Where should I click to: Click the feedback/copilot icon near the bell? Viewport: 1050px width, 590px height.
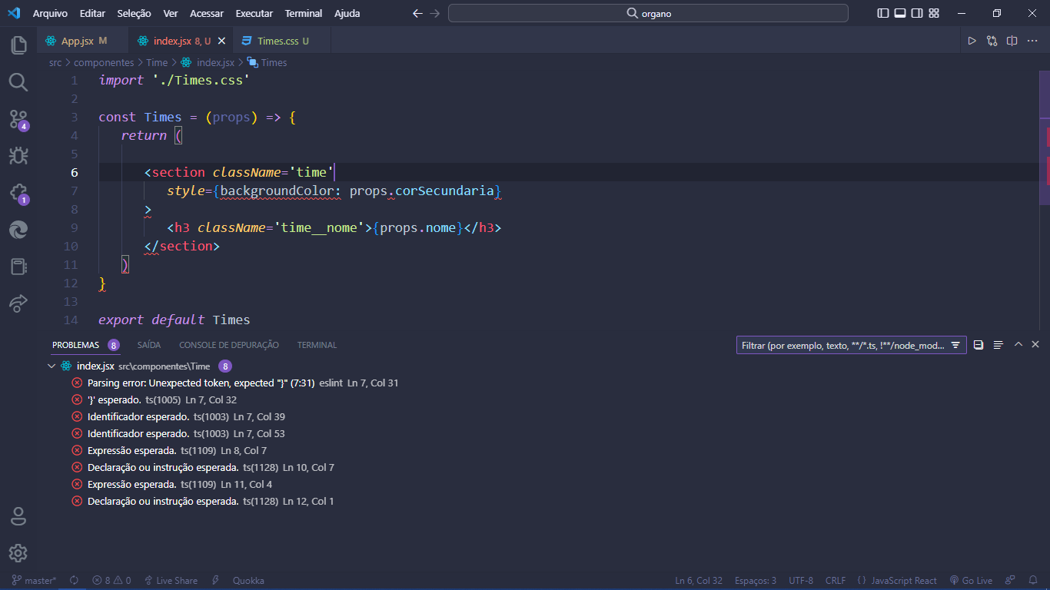(x=1011, y=581)
